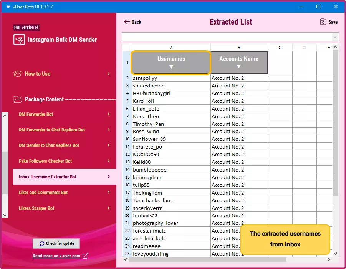Image resolution: width=346 pixels, height=269 pixels.
Task: Click the spreadsheet vertical scrollbar thumb
Action: [335, 123]
